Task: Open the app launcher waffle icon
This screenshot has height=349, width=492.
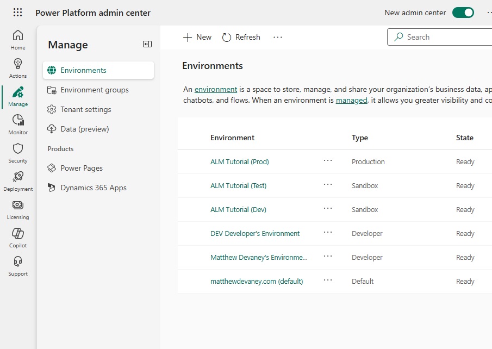Action: click(x=17, y=13)
